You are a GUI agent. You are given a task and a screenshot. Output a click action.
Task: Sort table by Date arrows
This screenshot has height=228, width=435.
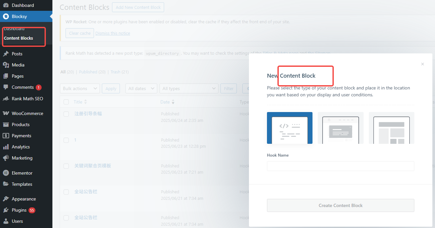[173, 102]
